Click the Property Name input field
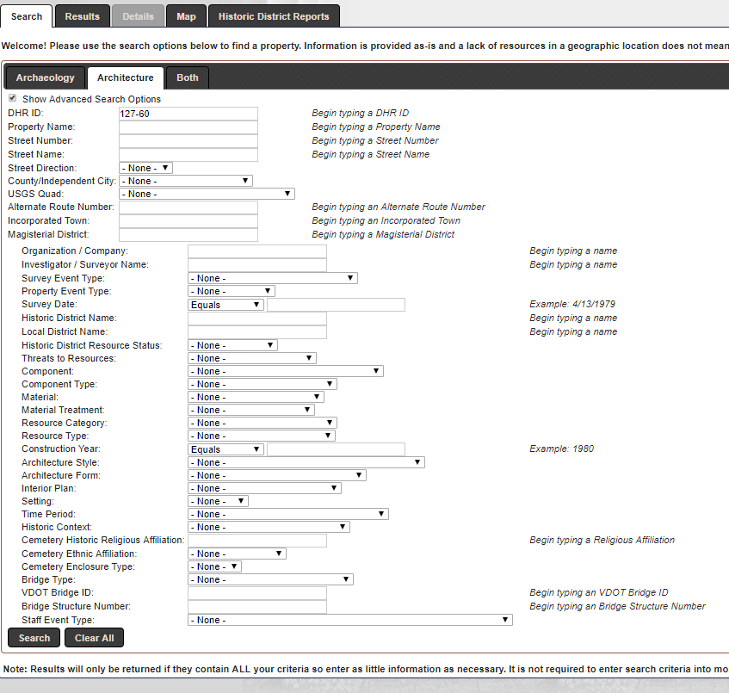Viewport: 729px width, 693px height. click(x=188, y=127)
